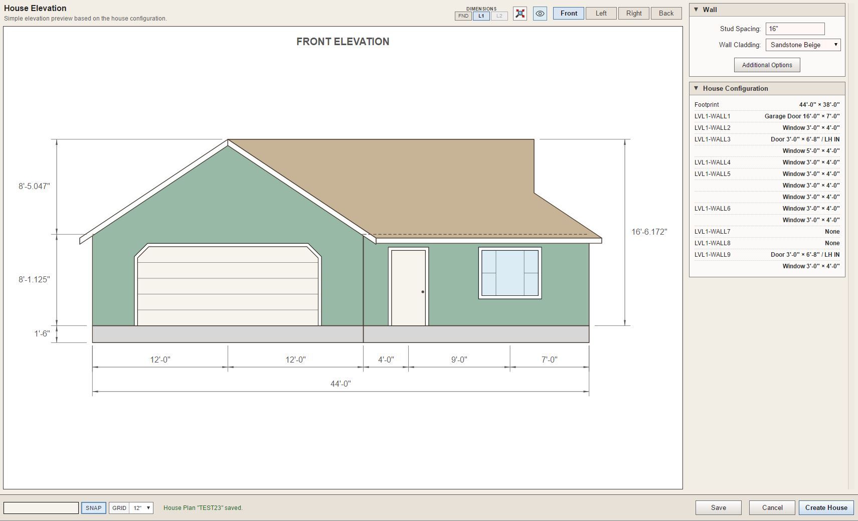Switch to the Left elevation view
Viewport: 858px width, 521px height.
tap(601, 14)
